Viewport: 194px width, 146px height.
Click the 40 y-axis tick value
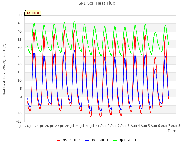[19, 32]
